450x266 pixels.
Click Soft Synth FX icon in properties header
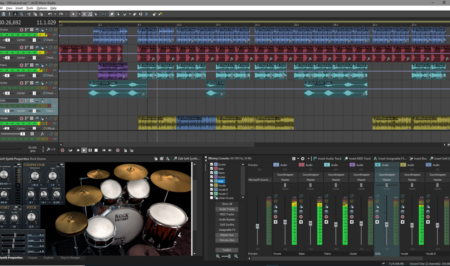(167, 159)
